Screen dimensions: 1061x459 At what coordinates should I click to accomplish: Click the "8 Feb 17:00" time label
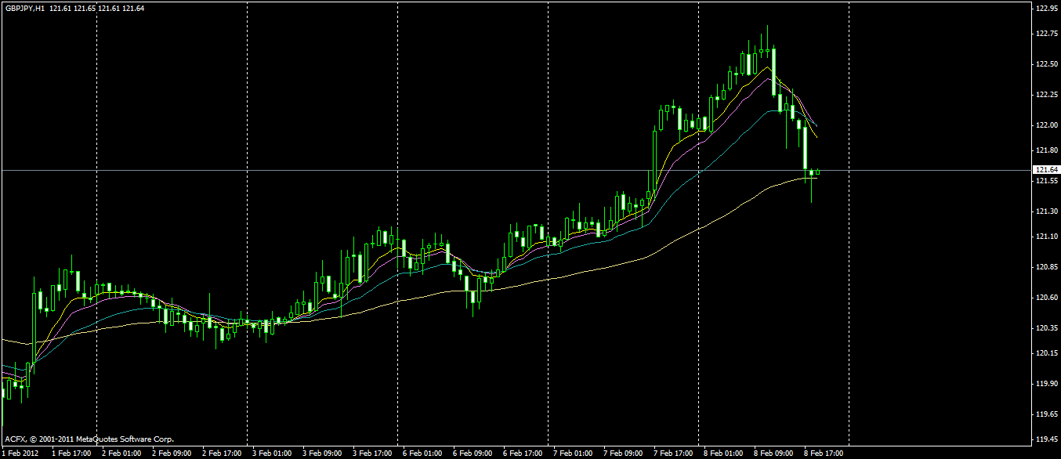(x=823, y=453)
